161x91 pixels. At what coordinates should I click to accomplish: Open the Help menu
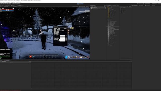pyautogui.click(x=20, y=2)
